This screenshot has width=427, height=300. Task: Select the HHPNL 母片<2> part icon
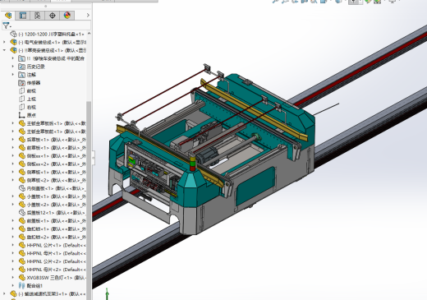click(x=22, y=270)
